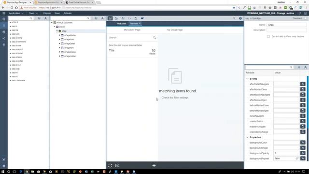Select the sap.ui.table library entry

point(17,57)
